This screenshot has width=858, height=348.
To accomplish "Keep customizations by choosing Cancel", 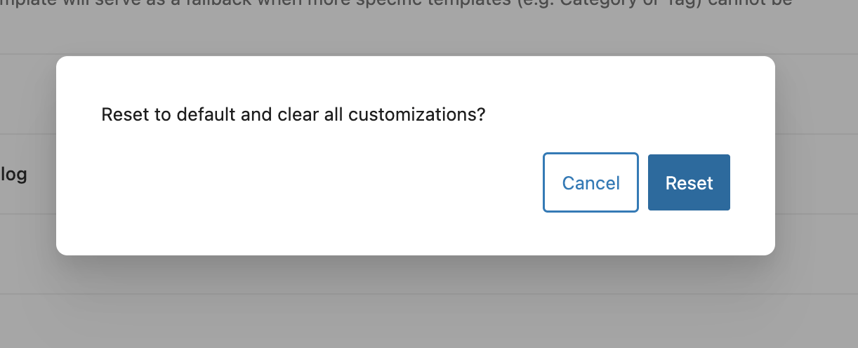I will (590, 182).
